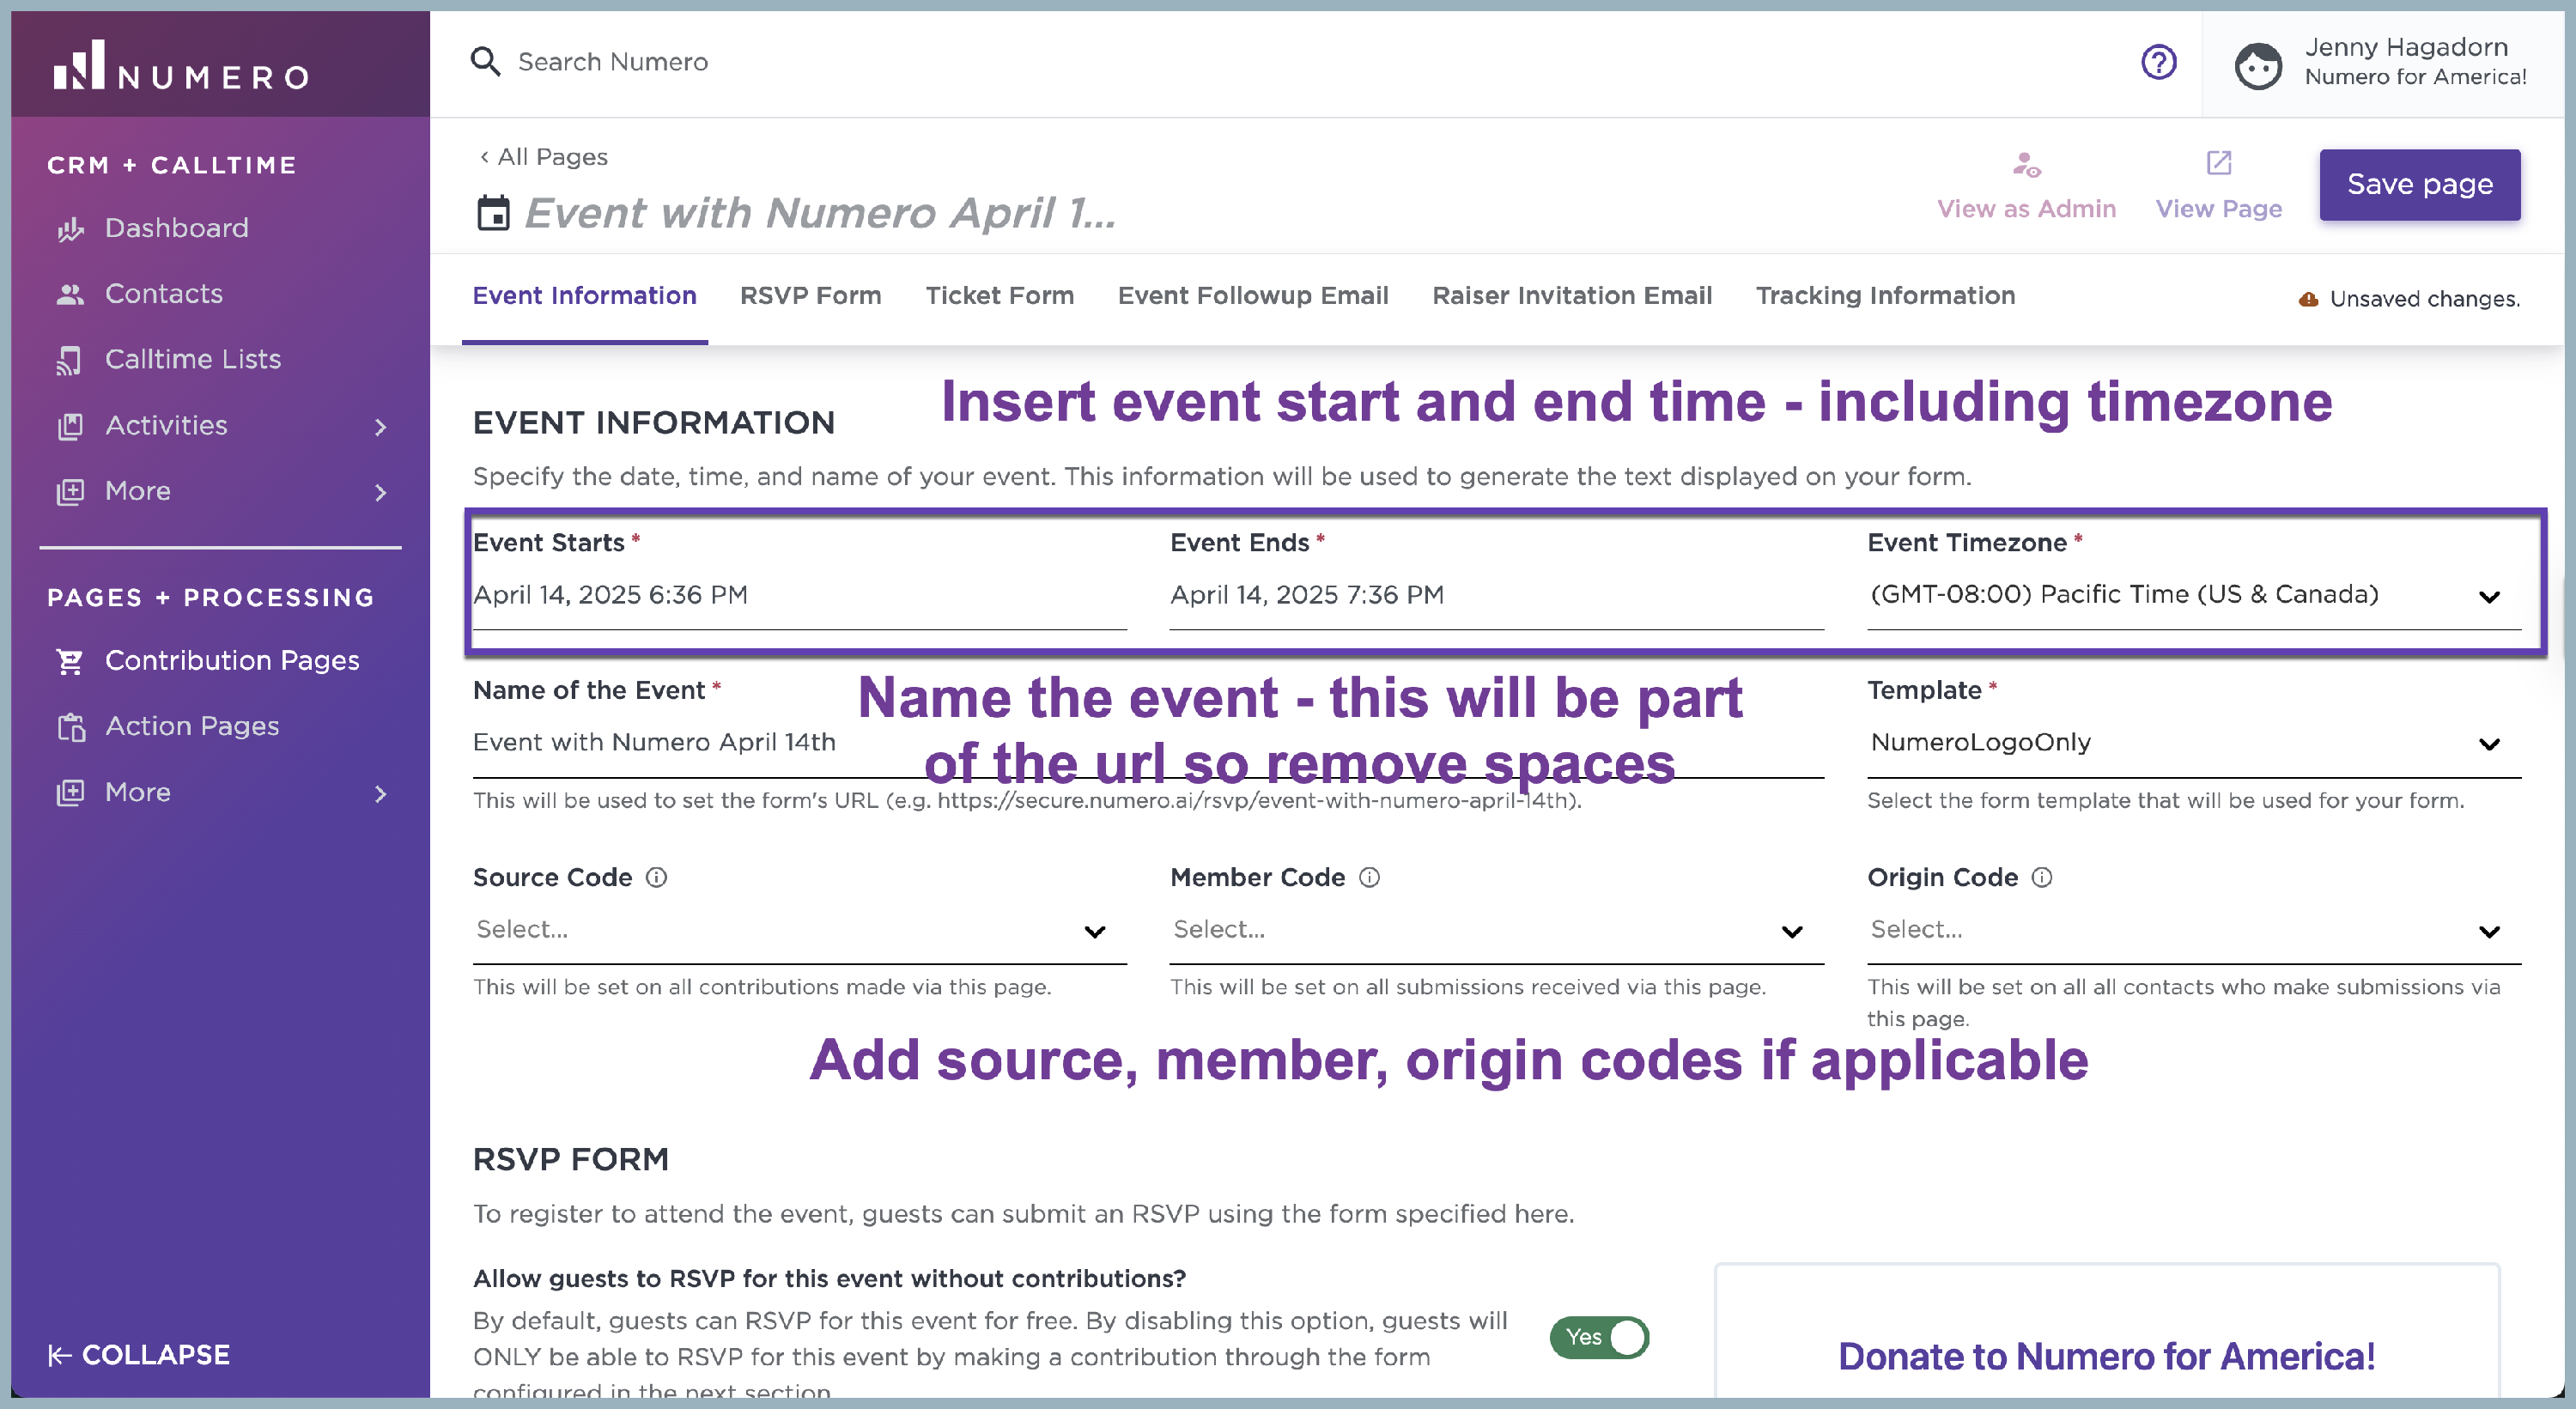Click the unsaved changes cloud icon
2576x1409 pixels.
[2308, 299]
